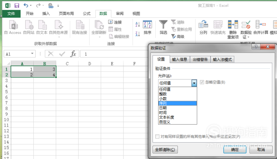This screenshot has width=277, height=159.
Task: Open the 插入 (Insert) ribbon tab
Action: (46, 14)
